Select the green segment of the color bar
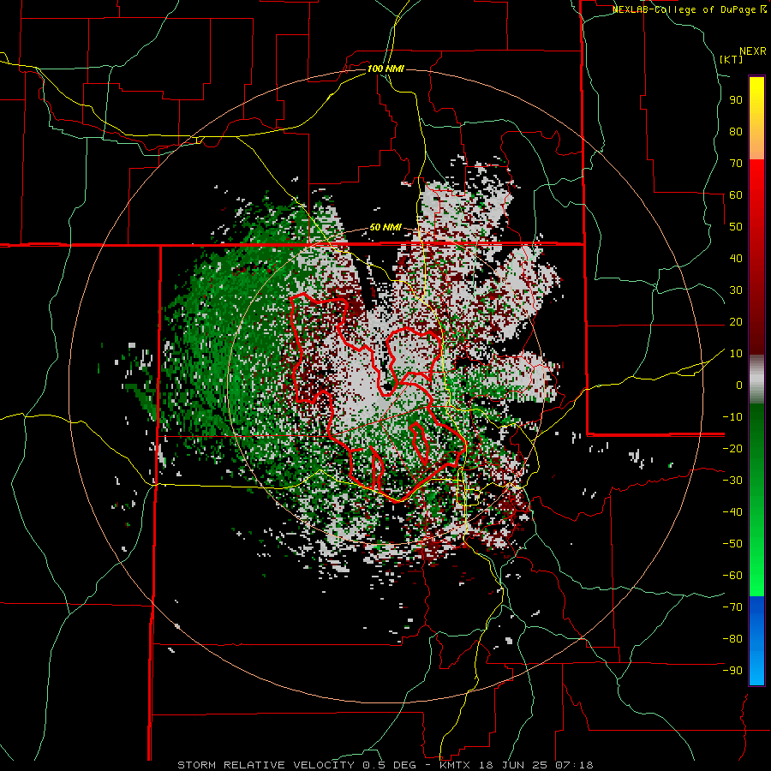The width and height of the screenshot is (771, 771). [x=756, y=499]
